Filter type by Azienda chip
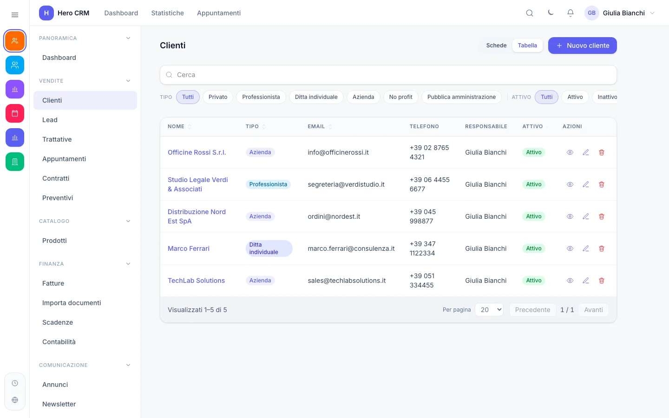 (363, 97)
